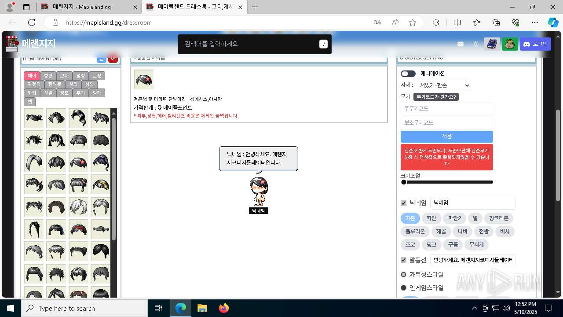
Task: Click the Windows taskbar search box
Action: tap(84, 308)
